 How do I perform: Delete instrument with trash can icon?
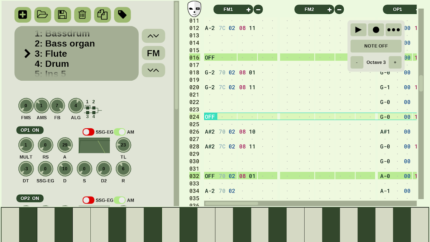(82, 15)
